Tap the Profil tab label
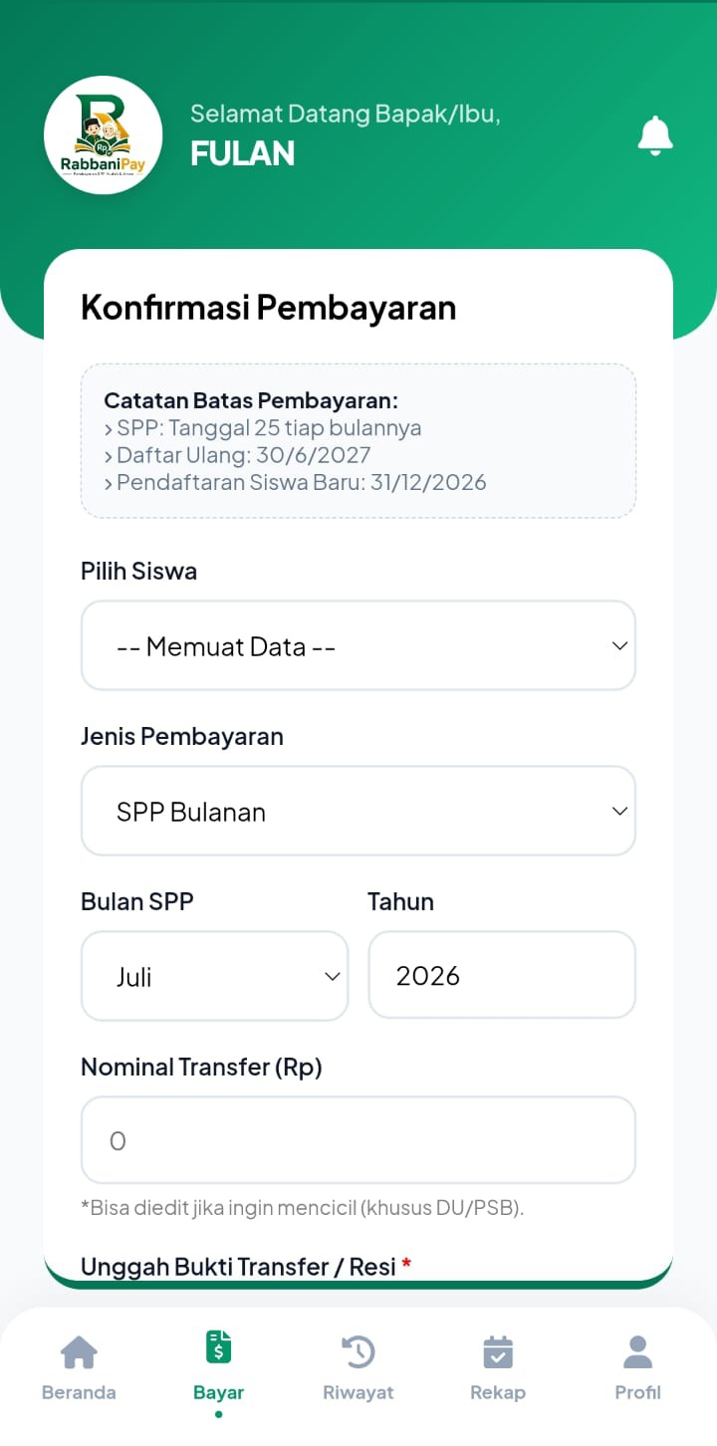This screenshot has width=717, height=1446. [637, 1392]
